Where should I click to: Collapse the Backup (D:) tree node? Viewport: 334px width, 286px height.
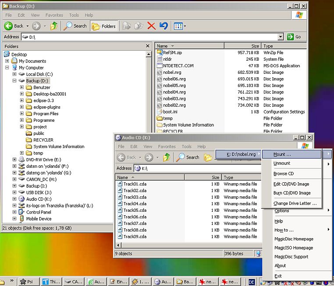[14, 81]
